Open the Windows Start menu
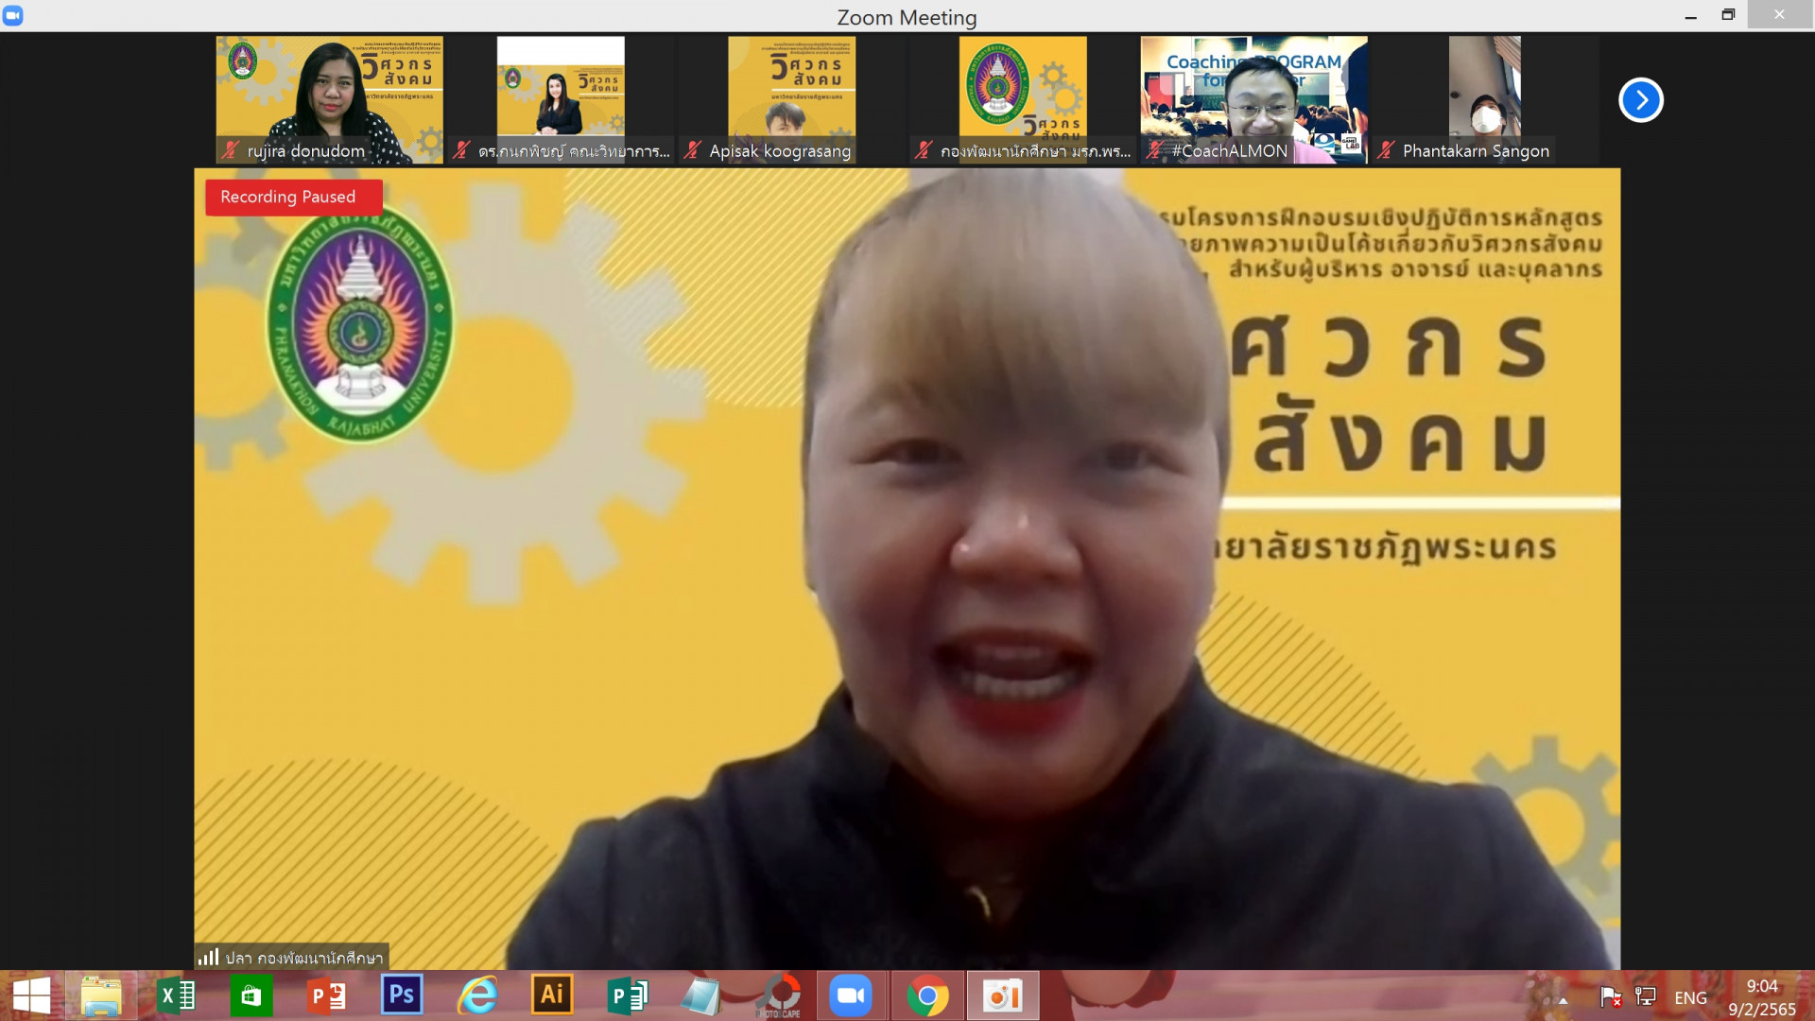 point(32,995)
